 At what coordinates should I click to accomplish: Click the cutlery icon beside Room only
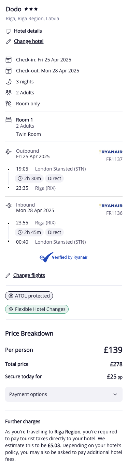click(9, 104)
